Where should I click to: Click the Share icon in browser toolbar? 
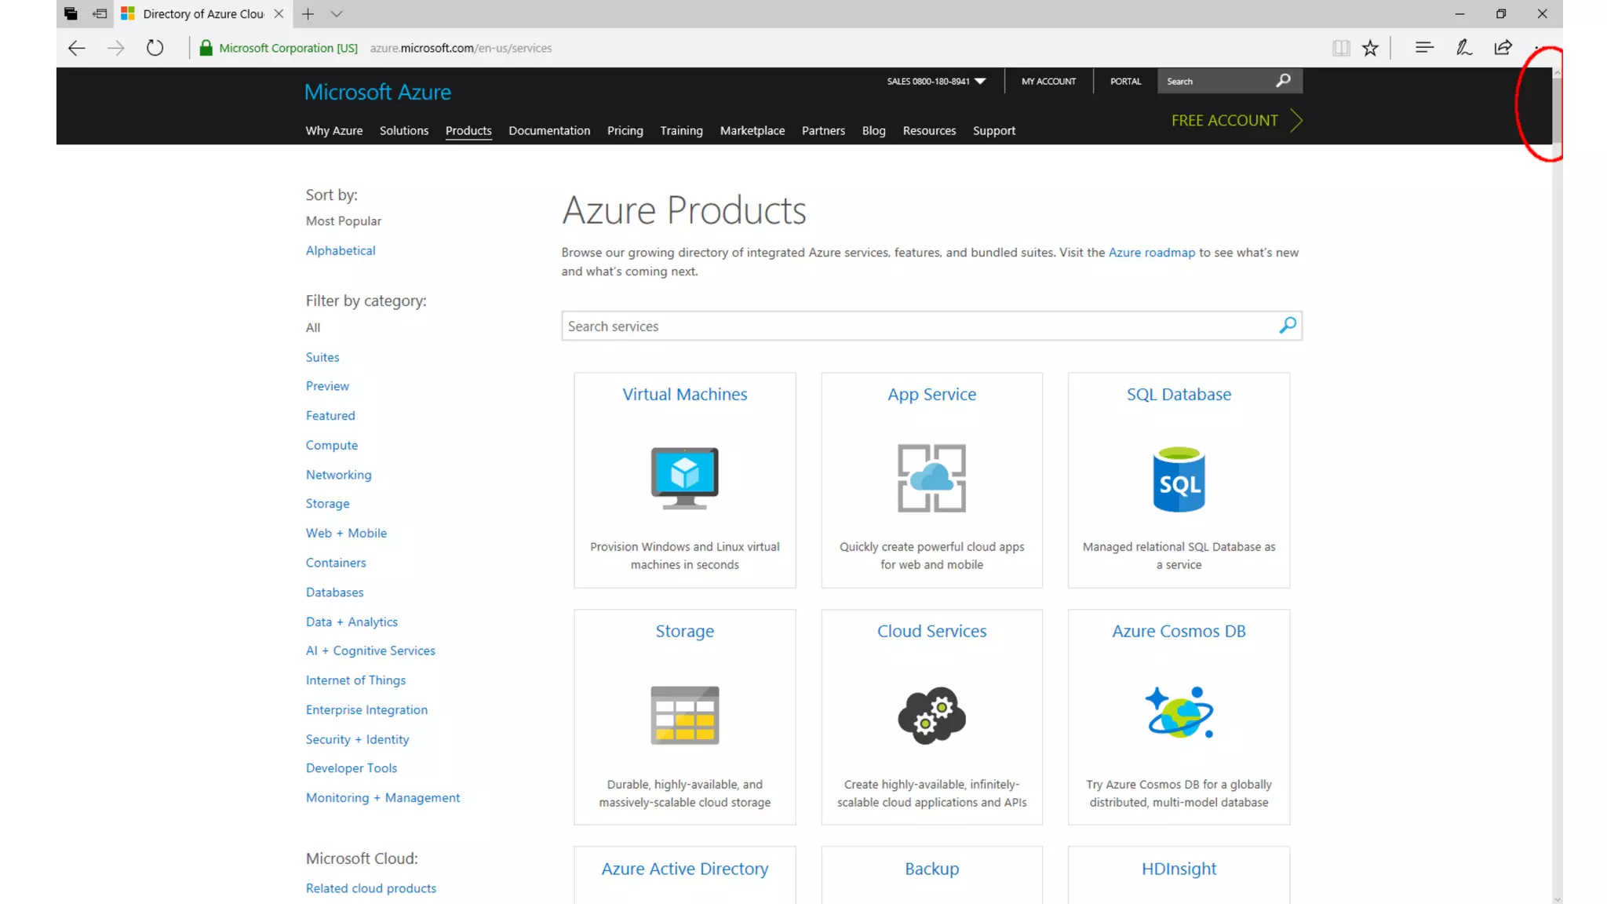[1503, 48]
